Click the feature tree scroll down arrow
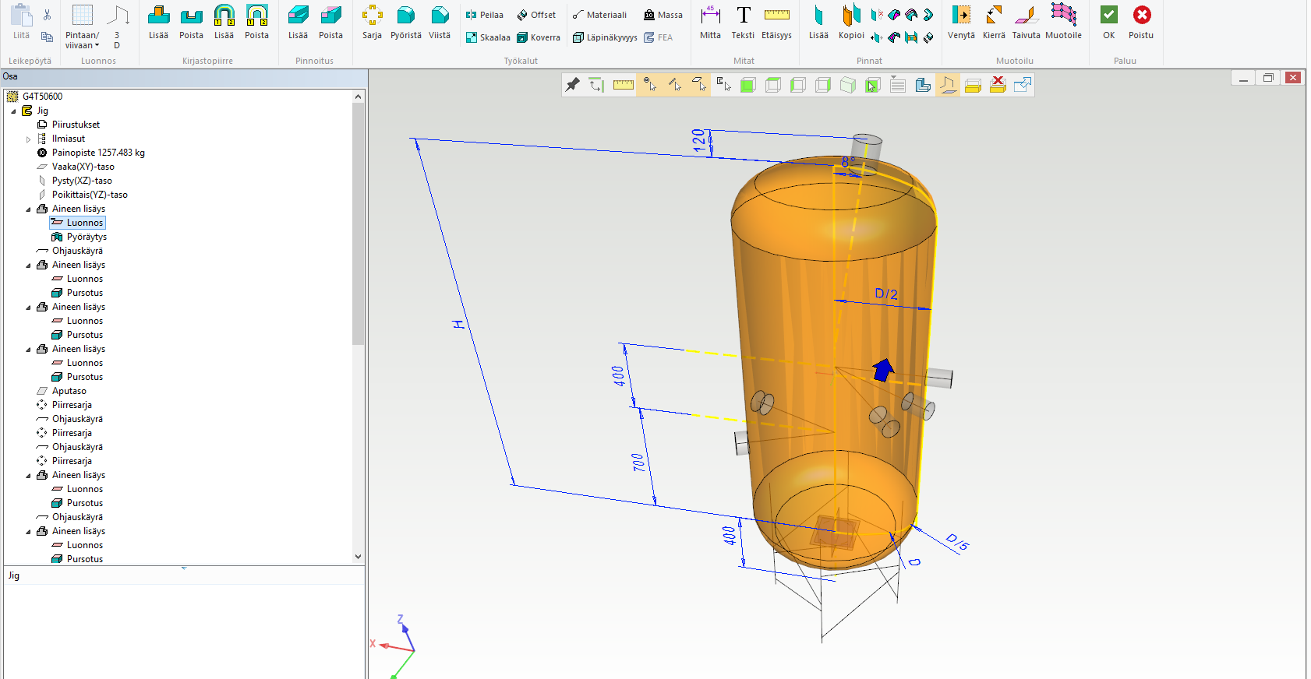The height and width of the screenshot is (679, 1311). [x=359, y=557]
